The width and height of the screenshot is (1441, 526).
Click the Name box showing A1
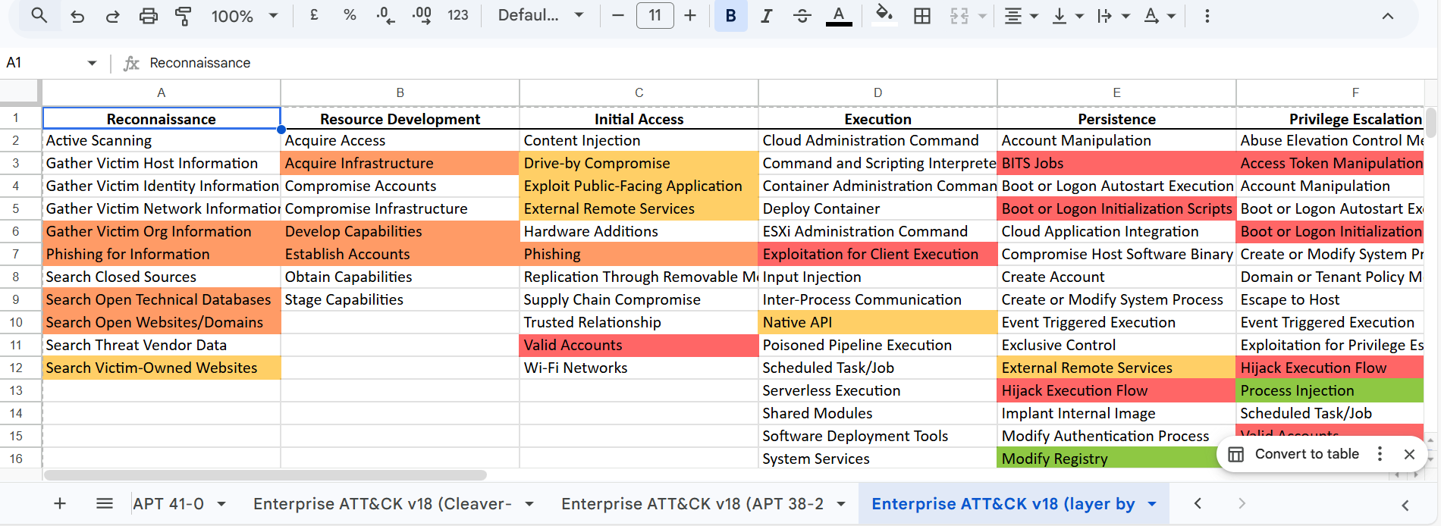pyautogui.click(x=42, y=63)
